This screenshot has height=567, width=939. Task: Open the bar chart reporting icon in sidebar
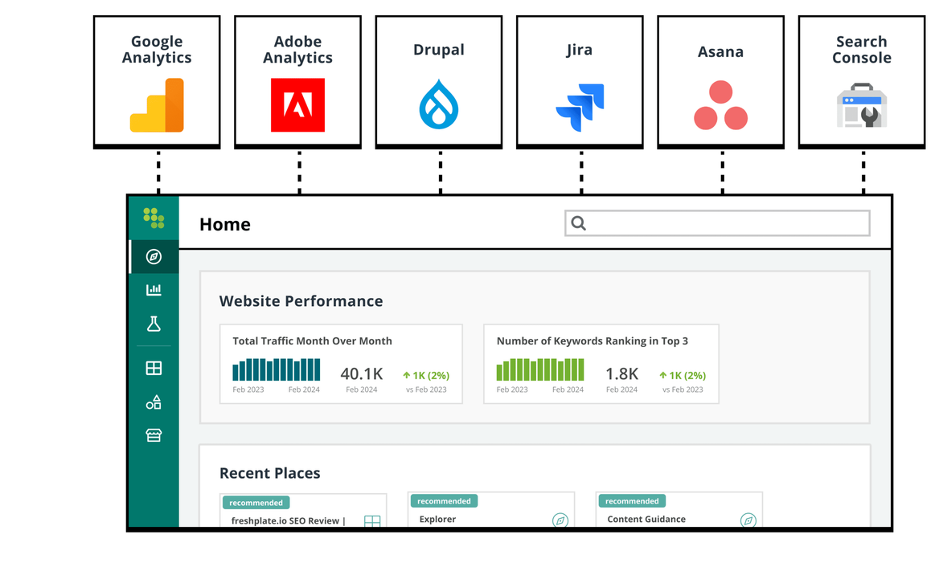(x=154, y=289)
